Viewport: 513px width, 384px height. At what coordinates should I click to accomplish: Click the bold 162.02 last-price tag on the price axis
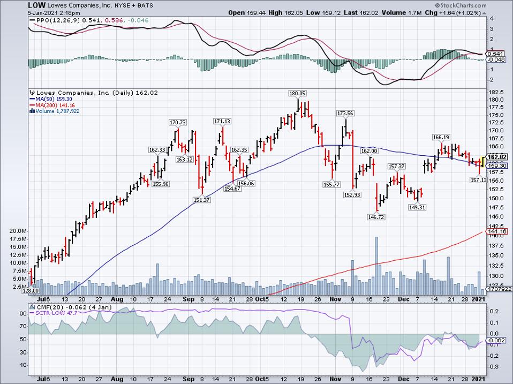click(497, 157)
